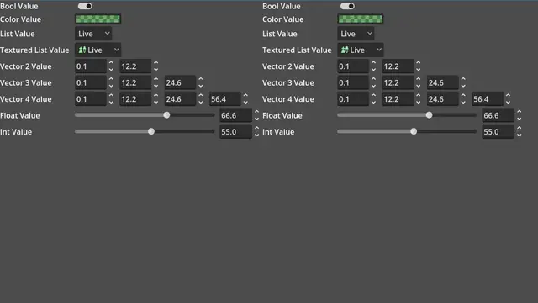Click right Vector 2 Value first field 0.1
The image size is (538, 303).
353,66
